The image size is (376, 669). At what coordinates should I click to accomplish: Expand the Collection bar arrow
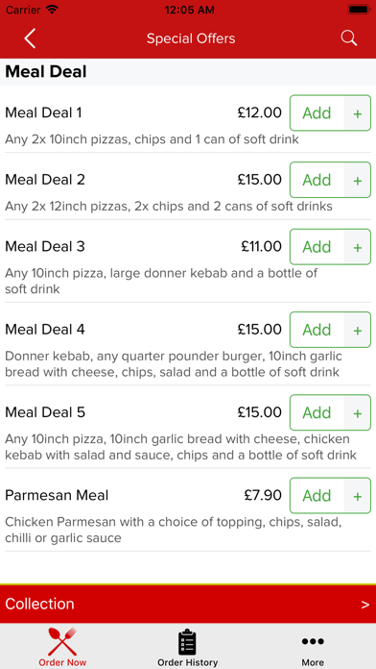[364, 605]
